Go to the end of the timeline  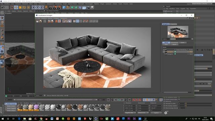[129, 100]
